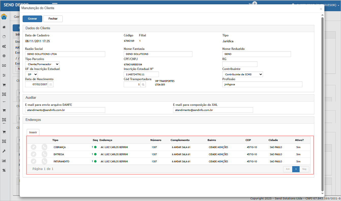The height and width of the screenshot is (201, 341).
Task: Expand the UF da Inscrição Estadual dropdown
Action: (32, 74)
